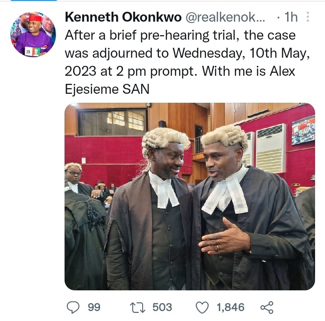Like the tweet with heart icon
The width and height of the screenshot is (325, 321).
click(x=202, y=307)
